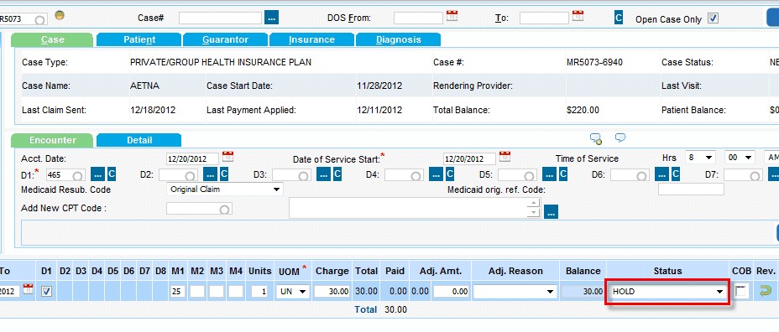Clear the D6 diagnosis with C button

click(676, 174)
